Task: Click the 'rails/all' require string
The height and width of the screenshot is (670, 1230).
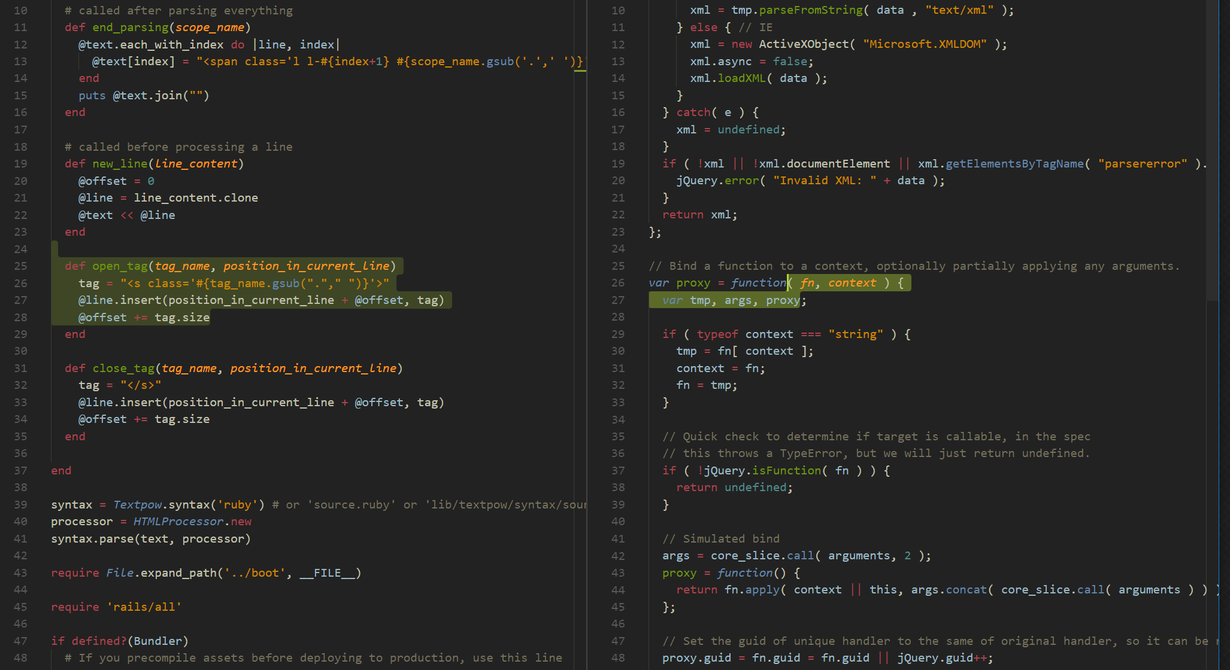Action: [x=144, y=607]
